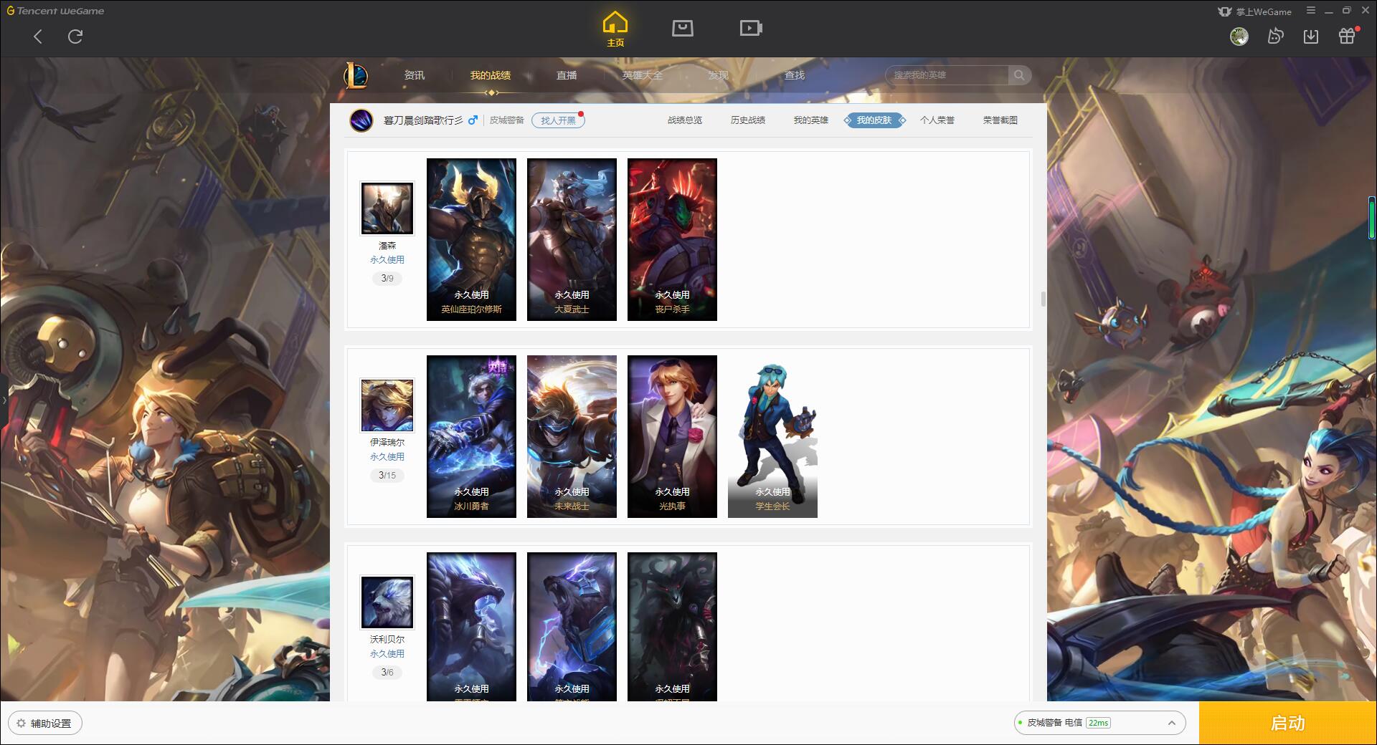Select the 我的皮肤 sub-tab
The height and width of the screenshot is (745, 1377).
tap(874, 120)
